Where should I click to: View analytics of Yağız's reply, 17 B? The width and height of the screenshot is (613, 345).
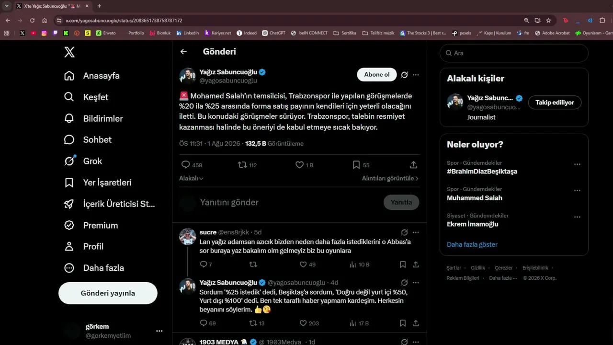(x=359, y=323)
